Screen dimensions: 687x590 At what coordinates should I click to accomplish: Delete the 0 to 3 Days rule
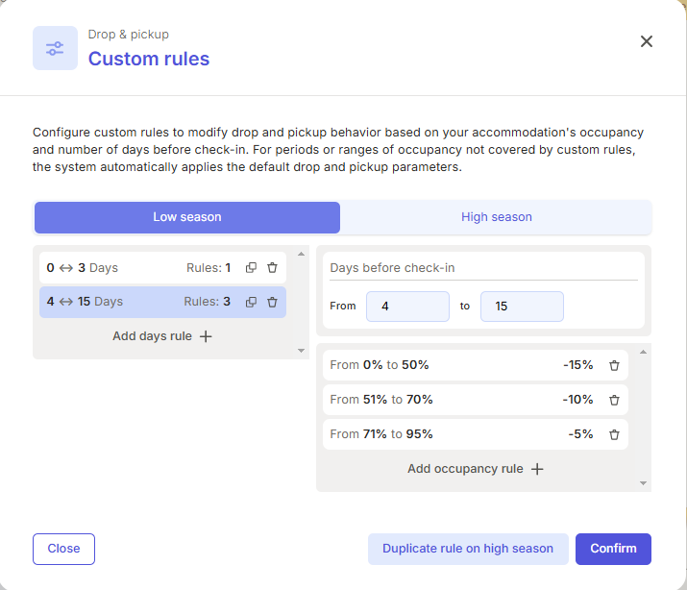(272, 268)
